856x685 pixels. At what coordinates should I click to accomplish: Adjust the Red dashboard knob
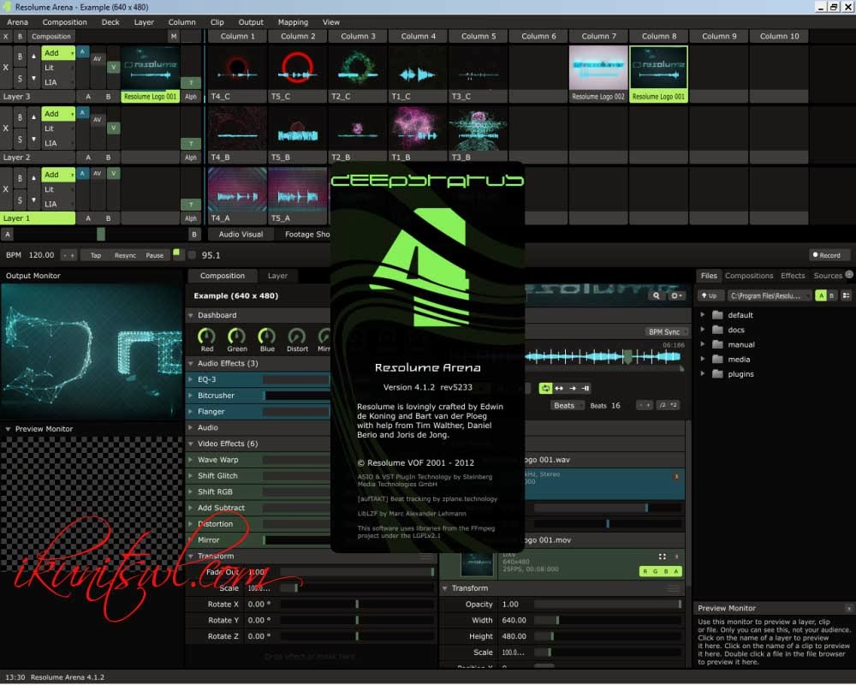(206, 336)
